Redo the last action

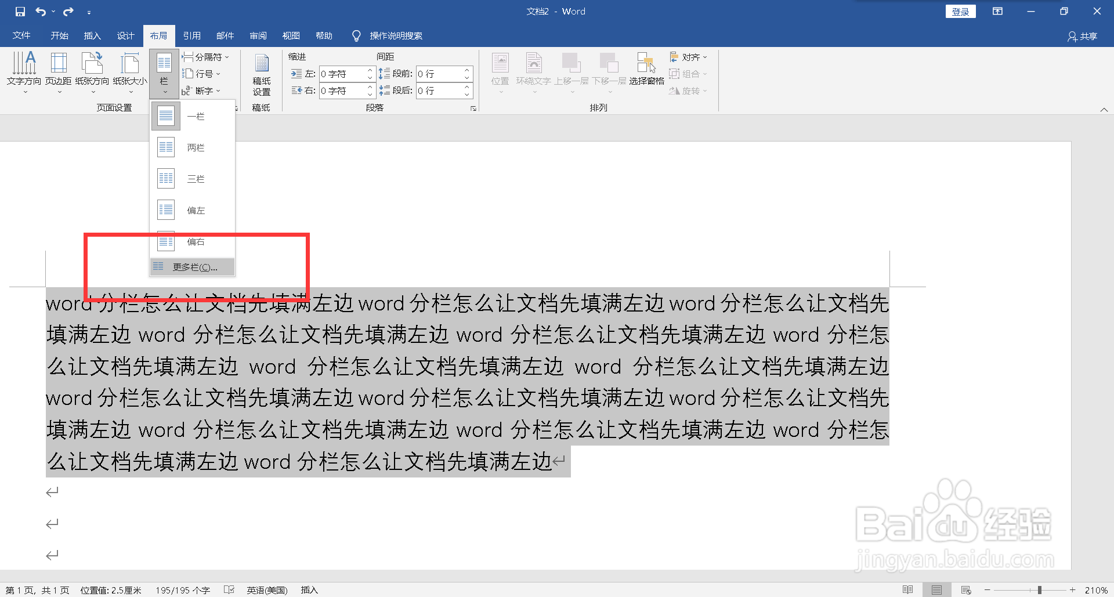[68, 12]
